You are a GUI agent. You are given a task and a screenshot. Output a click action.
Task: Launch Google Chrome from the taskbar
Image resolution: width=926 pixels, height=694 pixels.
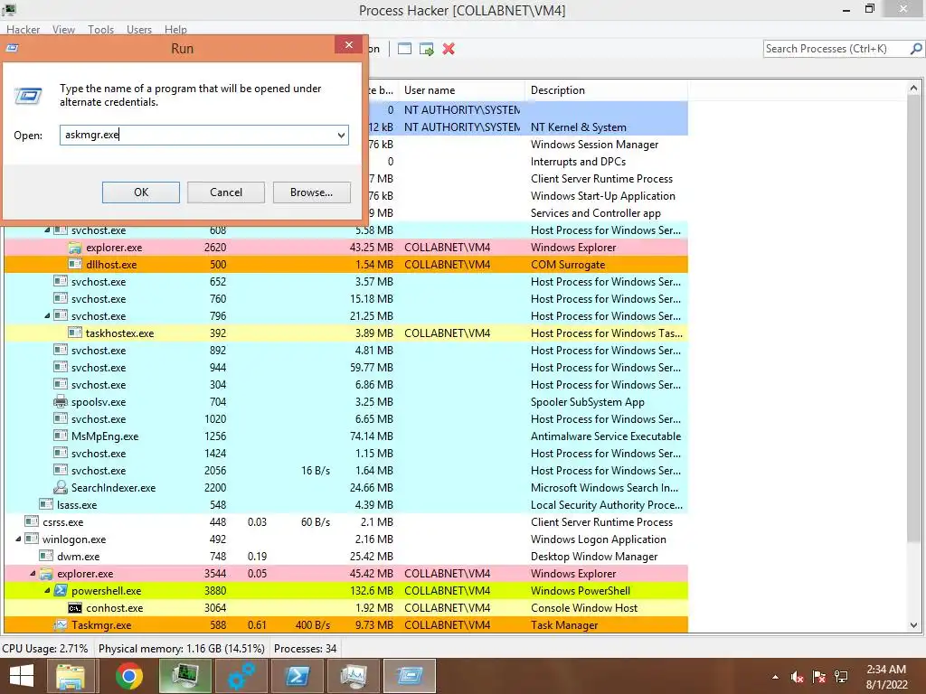(x=128, y=676)
